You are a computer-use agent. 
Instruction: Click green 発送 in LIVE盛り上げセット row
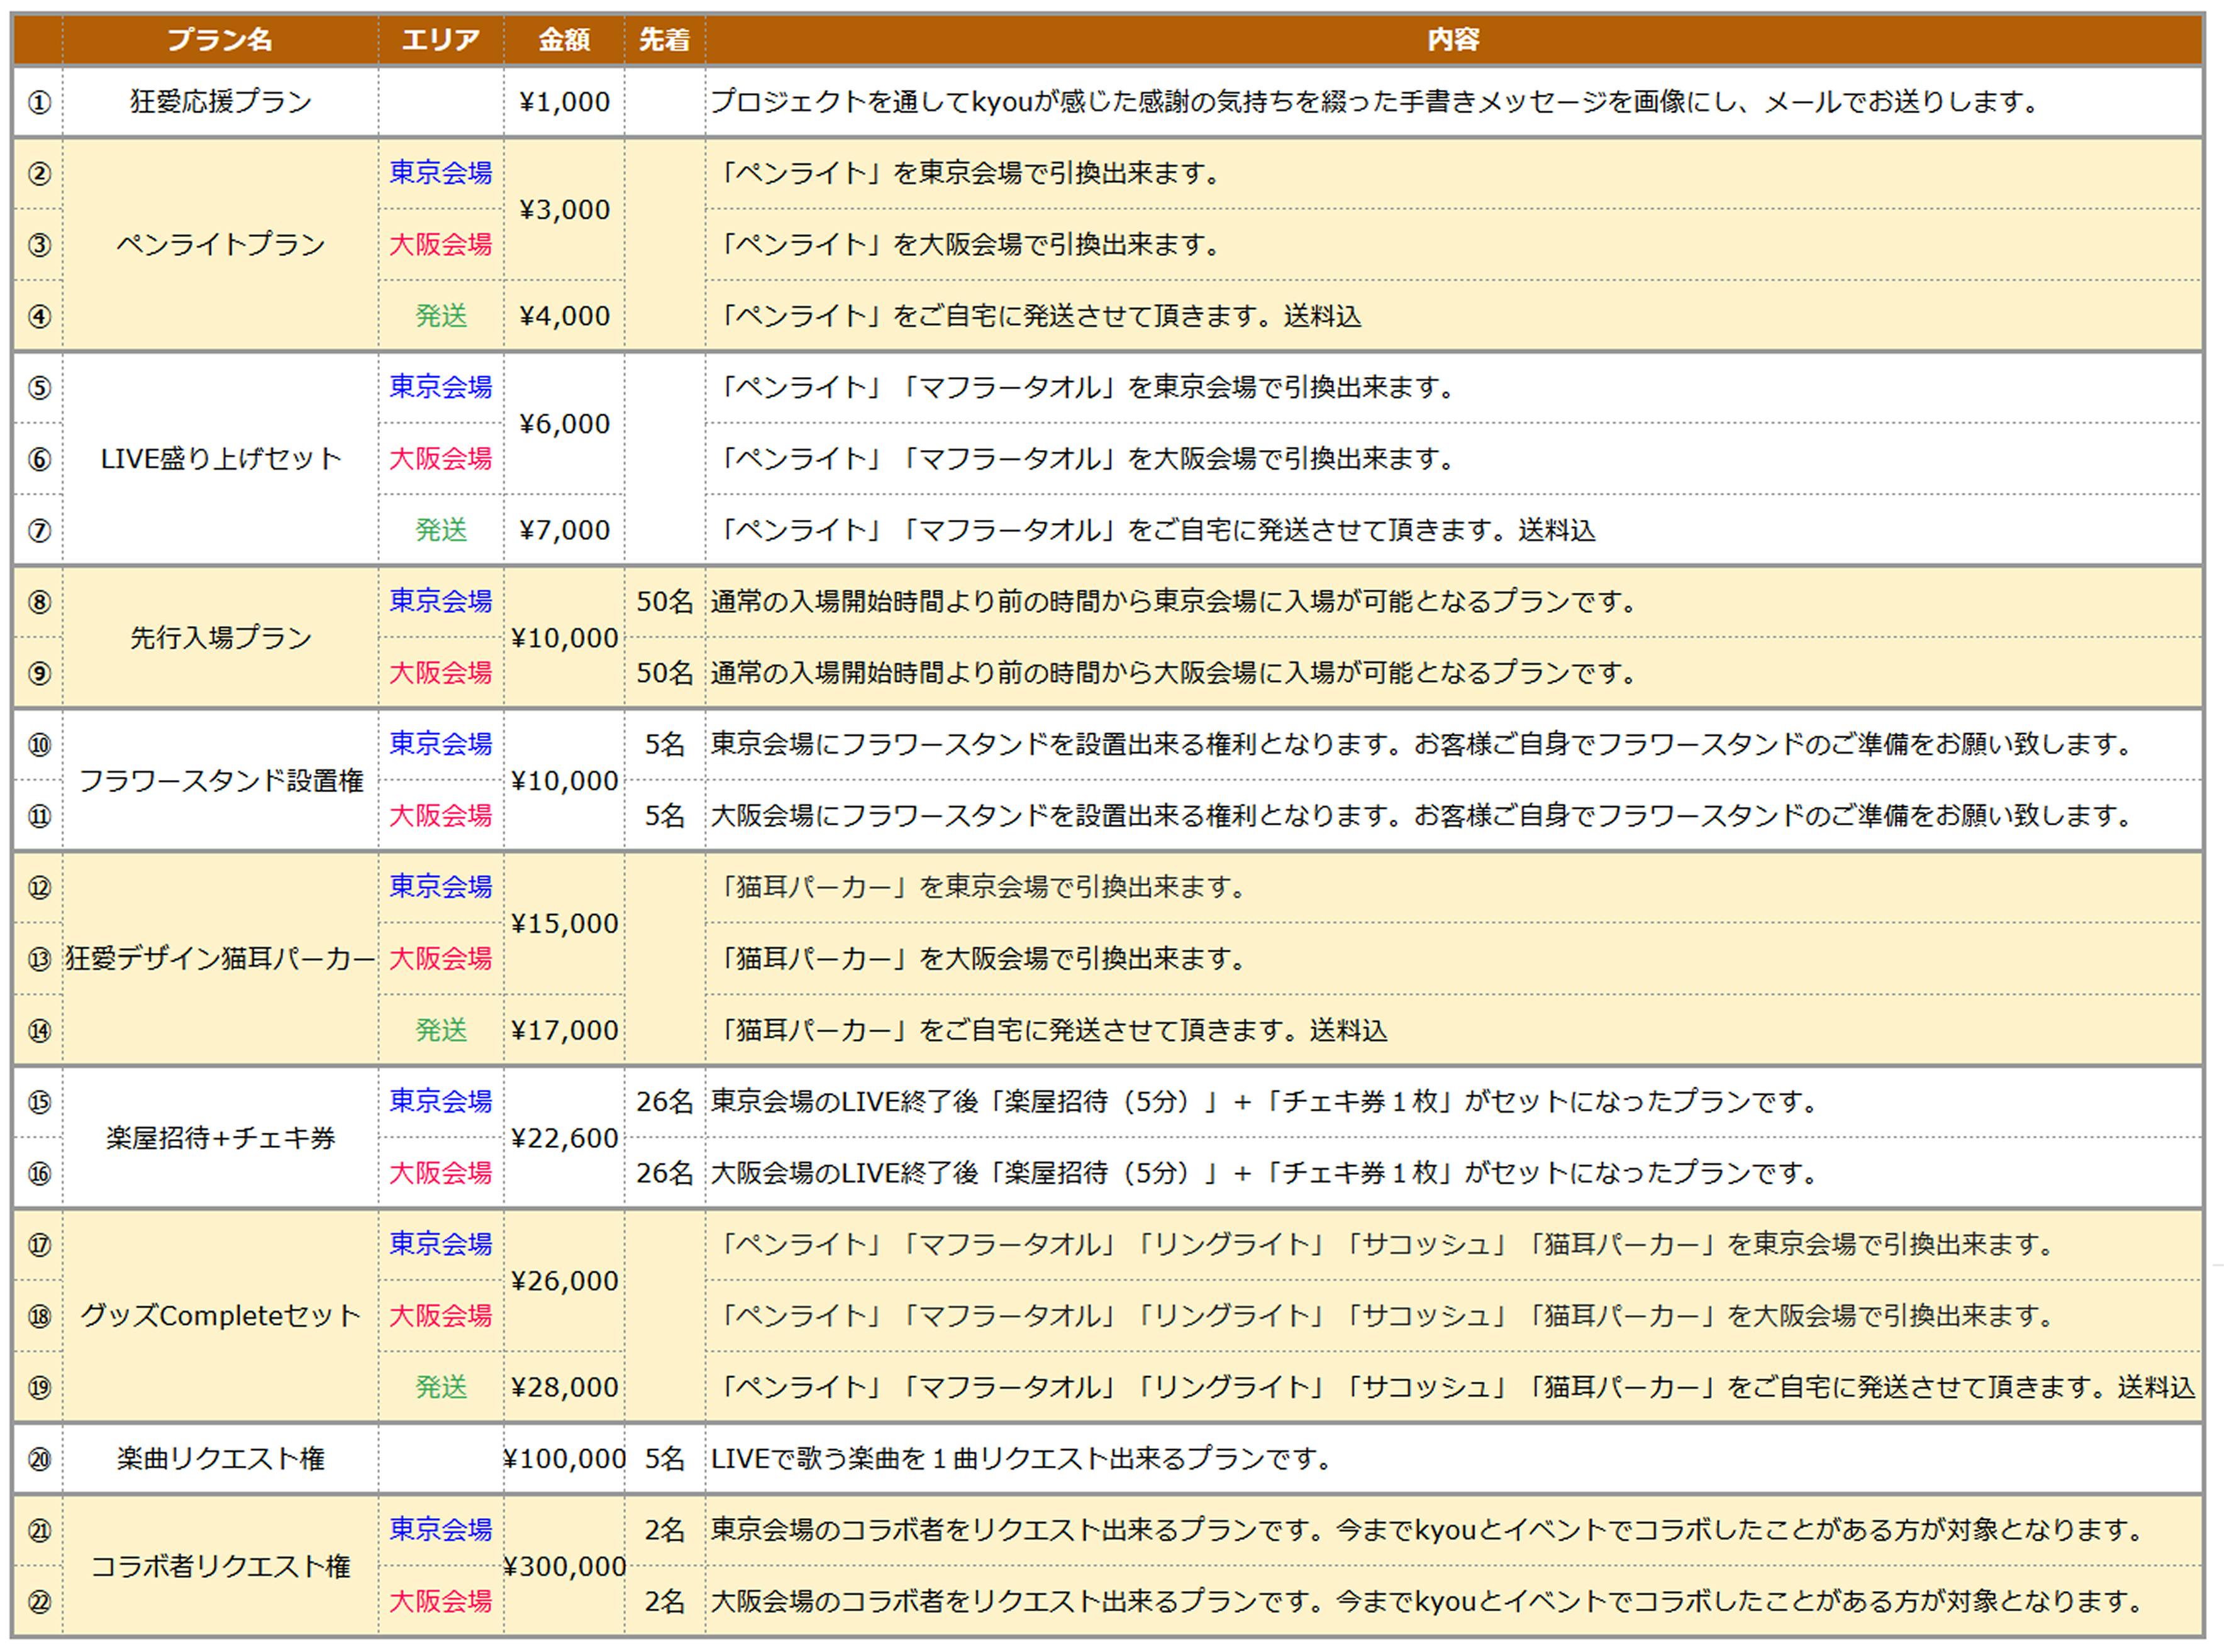(x=440, y=530)
